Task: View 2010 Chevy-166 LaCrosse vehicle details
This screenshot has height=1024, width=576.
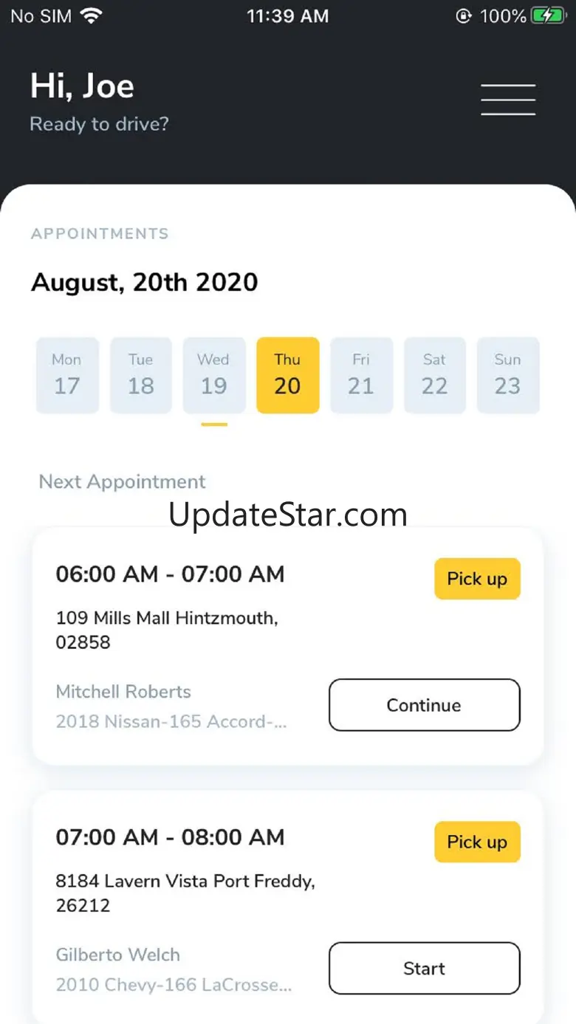Action: (x=174, y=985)
